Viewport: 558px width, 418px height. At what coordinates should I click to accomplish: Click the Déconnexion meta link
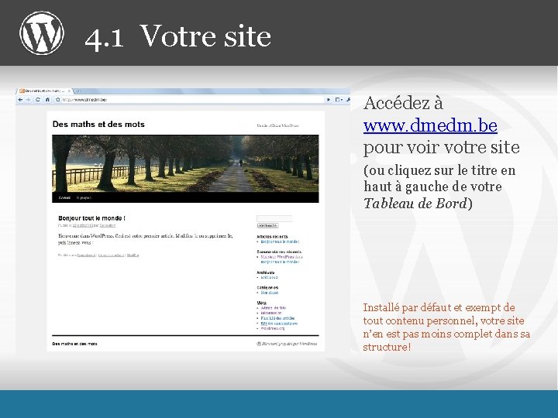(271, 313)
